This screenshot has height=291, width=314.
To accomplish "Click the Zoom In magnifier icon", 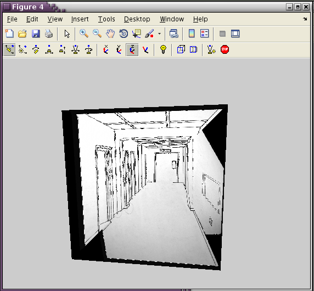I will 84,33.
